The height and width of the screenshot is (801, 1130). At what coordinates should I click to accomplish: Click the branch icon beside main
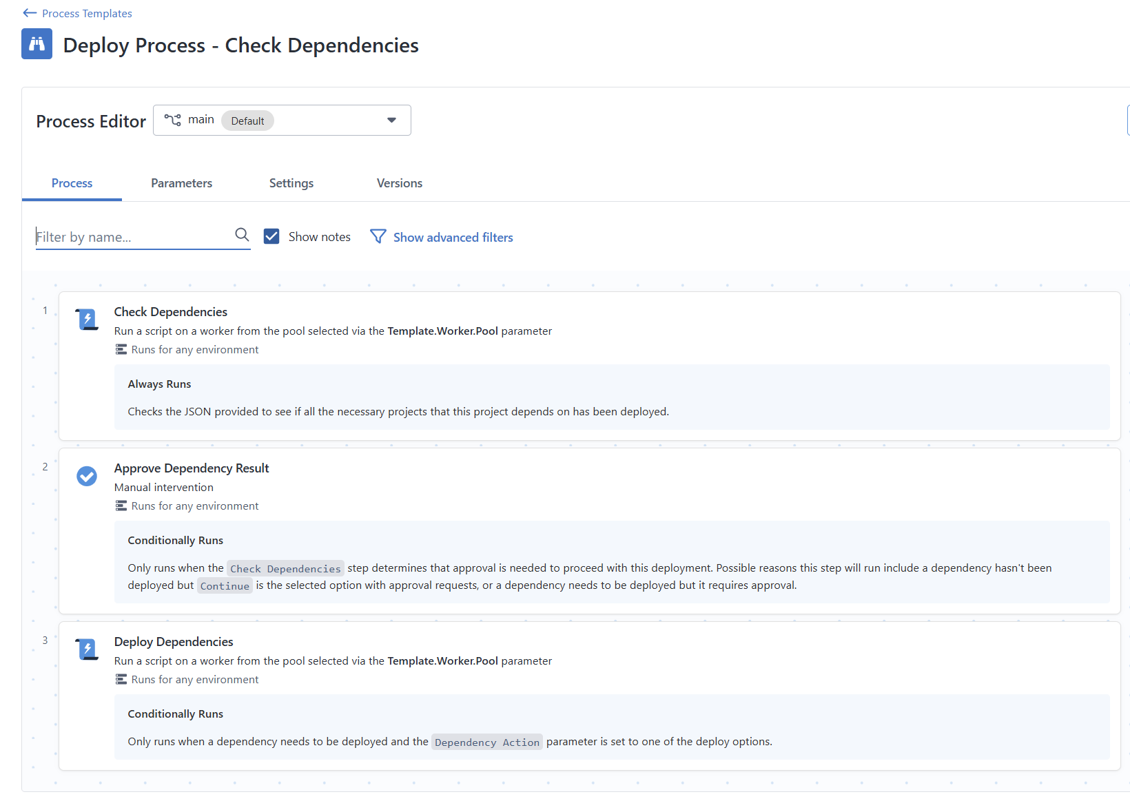[x=174, y=119]
